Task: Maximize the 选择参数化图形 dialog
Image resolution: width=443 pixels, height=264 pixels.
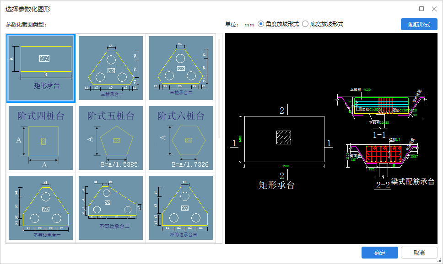Action: [421, 9]
